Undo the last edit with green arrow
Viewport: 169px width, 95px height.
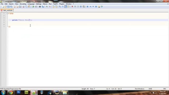[33, 7]
